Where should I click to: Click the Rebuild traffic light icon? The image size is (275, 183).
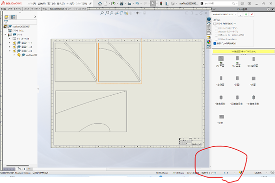161,3
